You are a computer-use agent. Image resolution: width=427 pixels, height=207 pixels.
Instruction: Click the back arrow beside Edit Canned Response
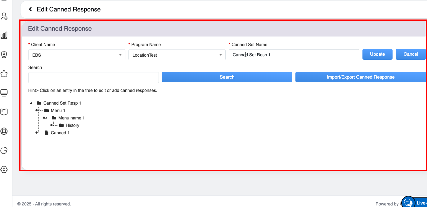pyautogui.click(x=30, y=9)
